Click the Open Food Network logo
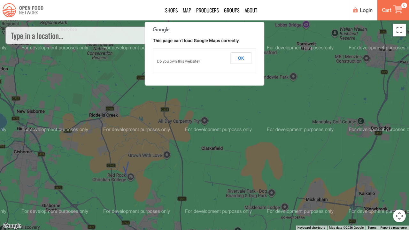The image size is (409, 230). pyautogui.click(x=23, y=10)
